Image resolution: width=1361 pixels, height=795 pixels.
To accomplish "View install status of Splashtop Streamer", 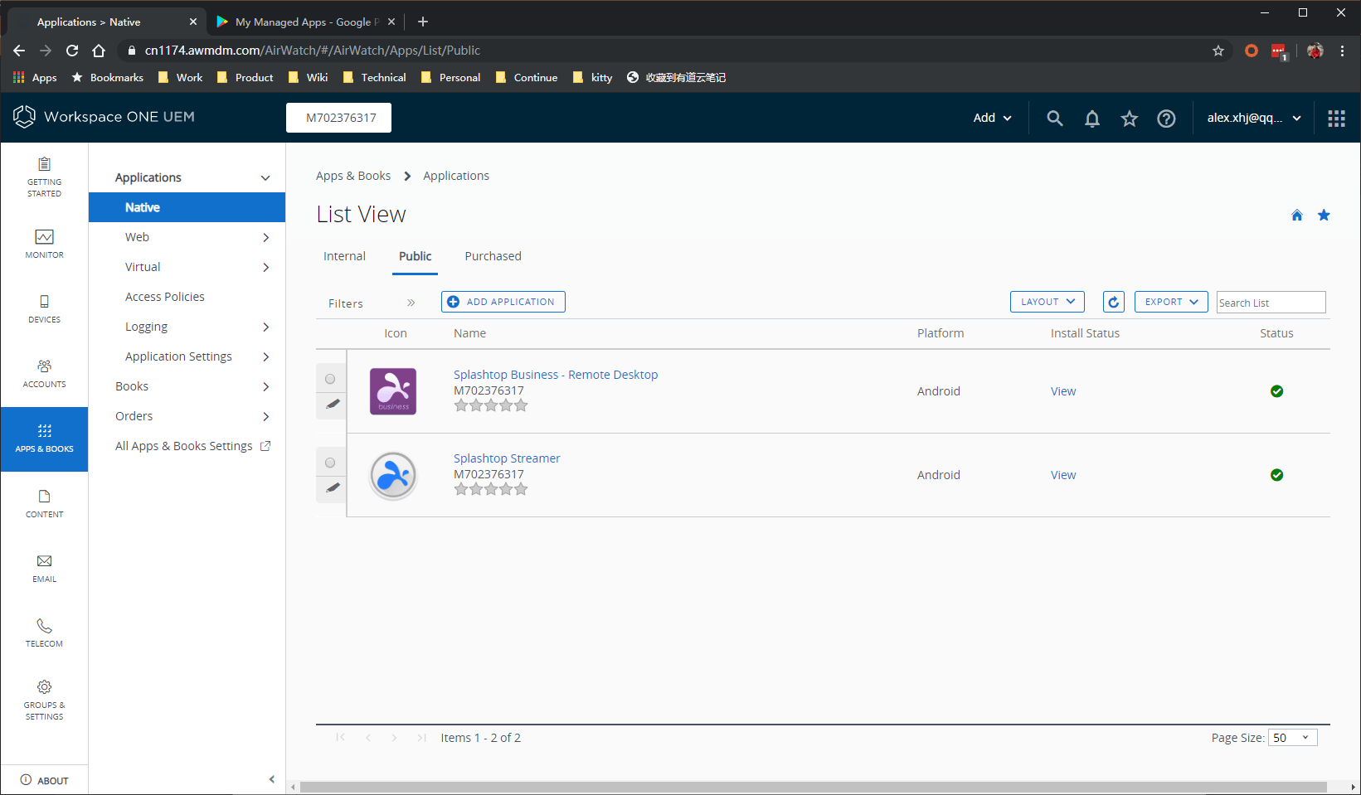I will (1062, 474).
